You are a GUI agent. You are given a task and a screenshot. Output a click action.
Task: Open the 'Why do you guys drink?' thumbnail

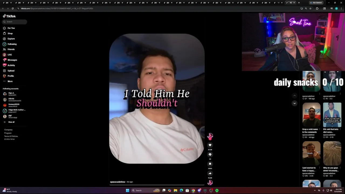point(332,153)
